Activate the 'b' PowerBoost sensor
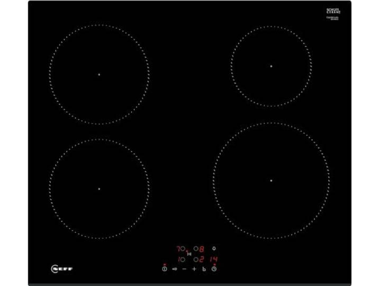The width and height of the screenshot is (379, 286). click(204, 269)
